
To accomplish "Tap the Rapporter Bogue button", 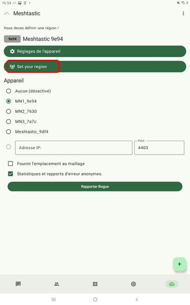I will tap(95, 186).
